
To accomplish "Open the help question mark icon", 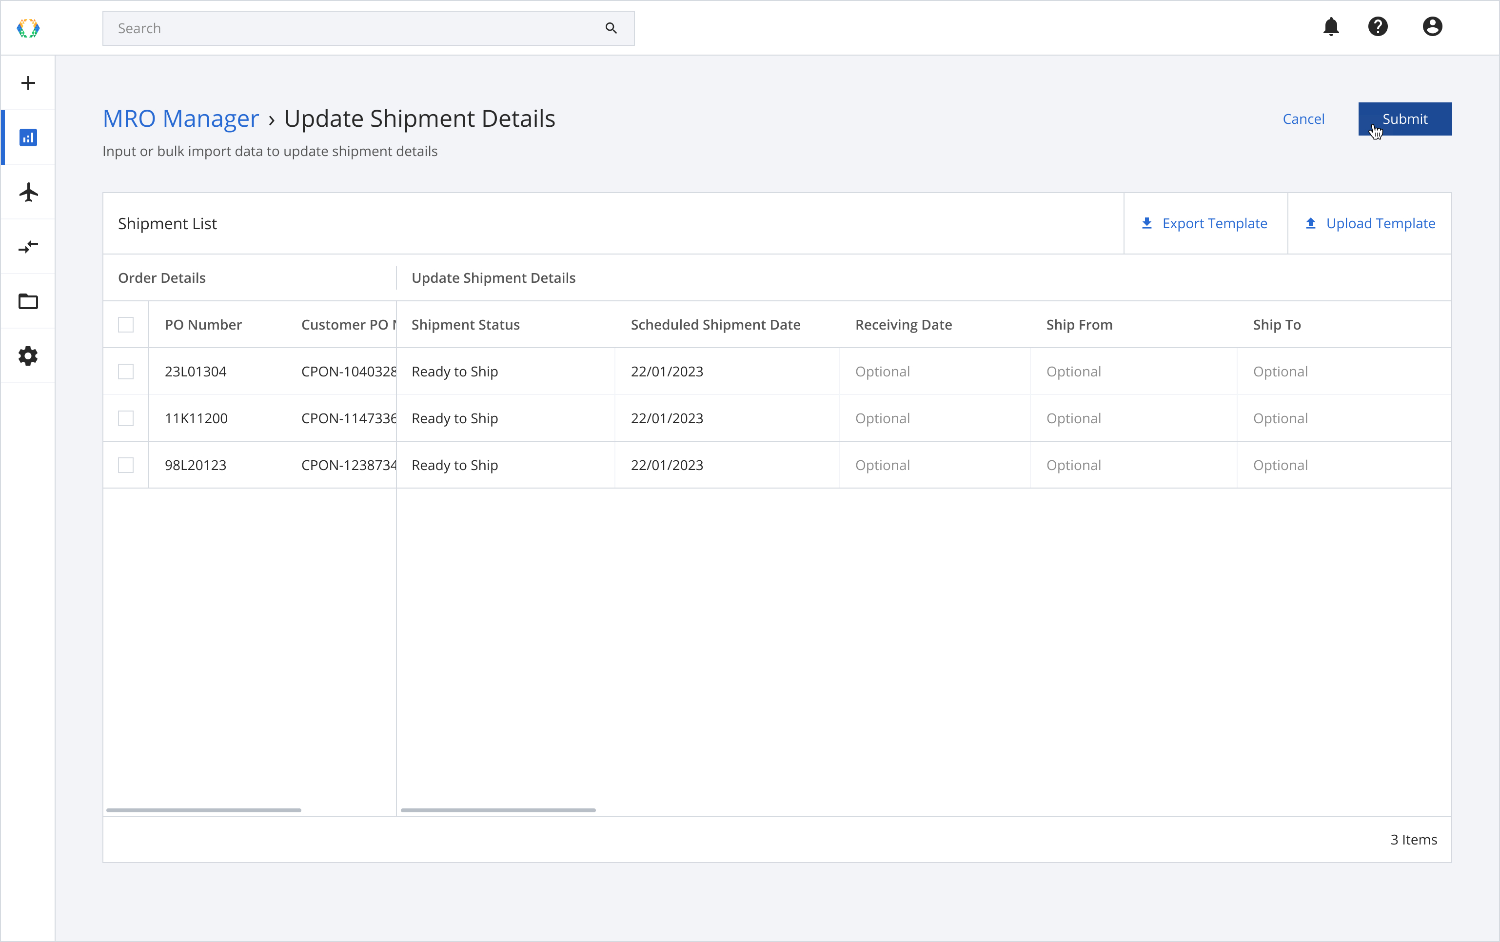I will tap(1378, 27).
